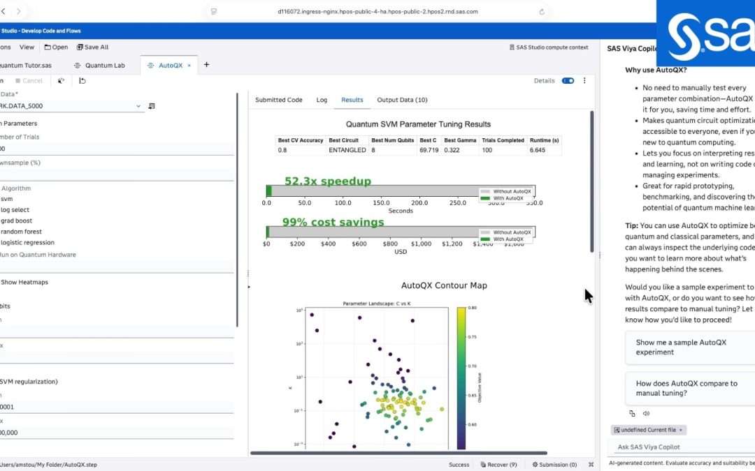This screenshot has height=471, width=755.
Task: Click the results pane vertical scrollbar
Action: [592, 181]
